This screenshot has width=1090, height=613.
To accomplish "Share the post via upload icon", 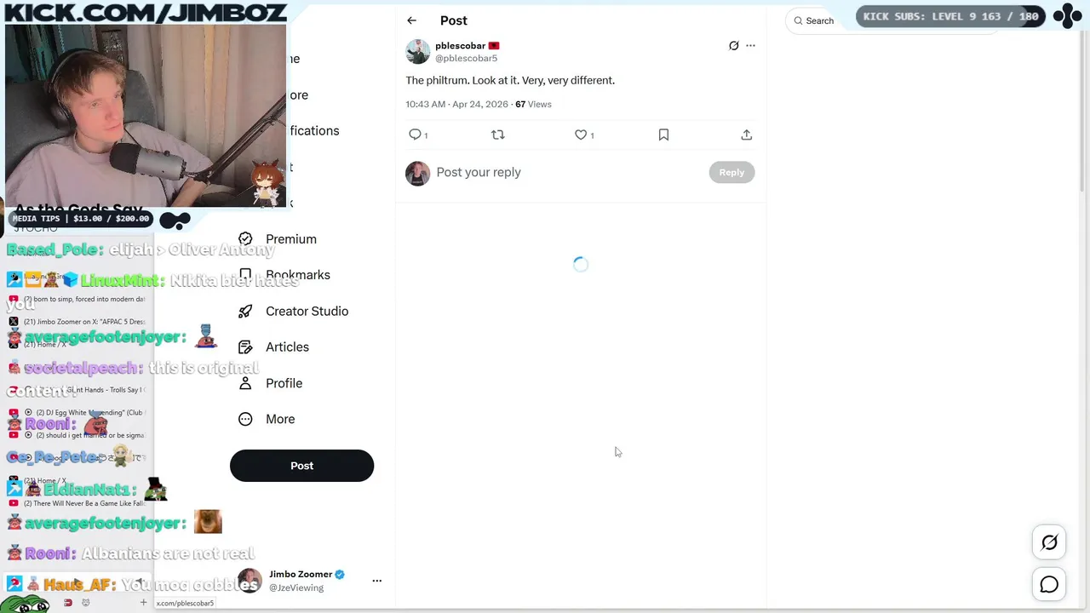I will coord(746,135).
